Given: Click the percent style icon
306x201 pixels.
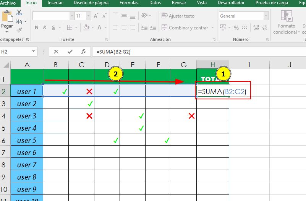Looking at the screenshot, I should (x=236, y=28).
